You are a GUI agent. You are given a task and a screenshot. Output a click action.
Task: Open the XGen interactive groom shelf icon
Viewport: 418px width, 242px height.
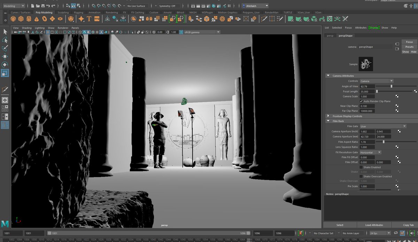(x=318, y=12)
